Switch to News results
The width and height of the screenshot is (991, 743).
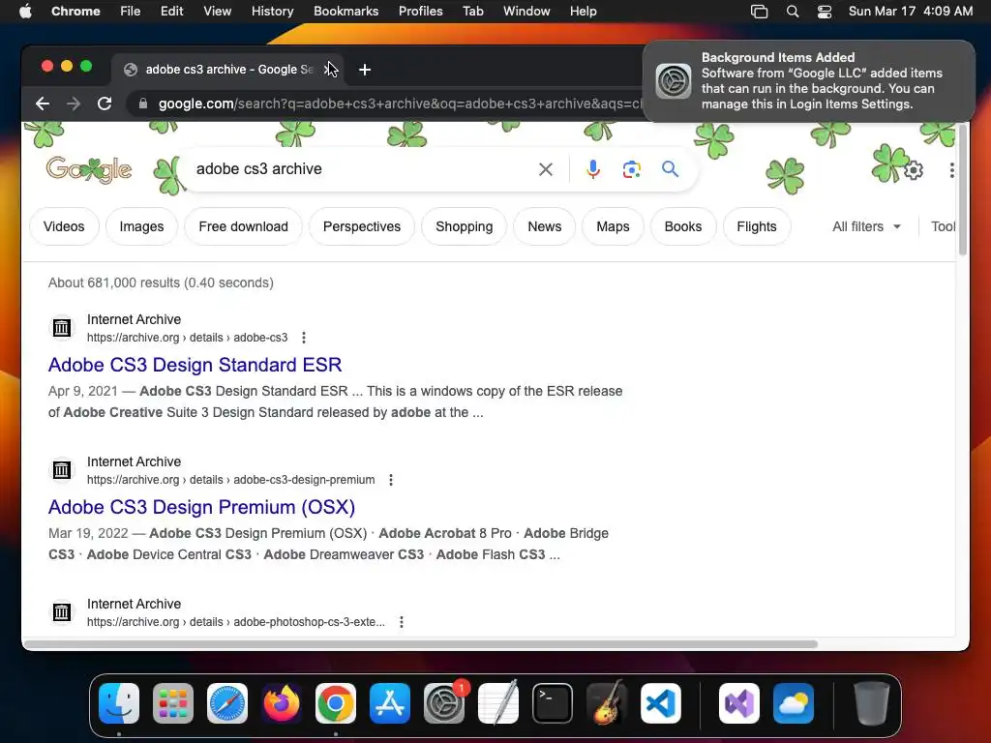pos(544,226)
